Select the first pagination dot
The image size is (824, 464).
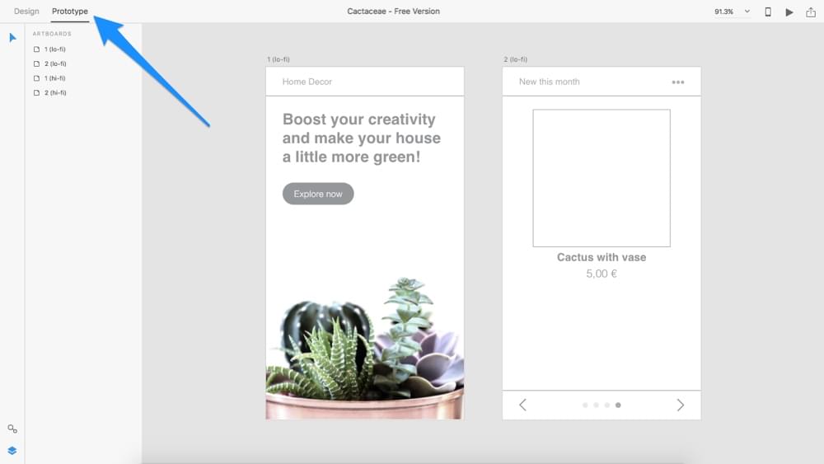(x=585, y=405)
